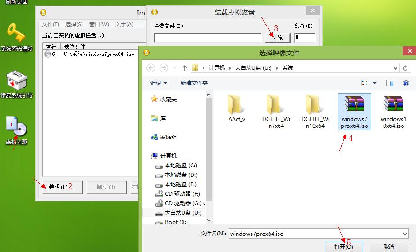The height and width of the screenshot is (252, 416).
Task: Click the 卸载(U) button
Action: click(x=106, y=187)
